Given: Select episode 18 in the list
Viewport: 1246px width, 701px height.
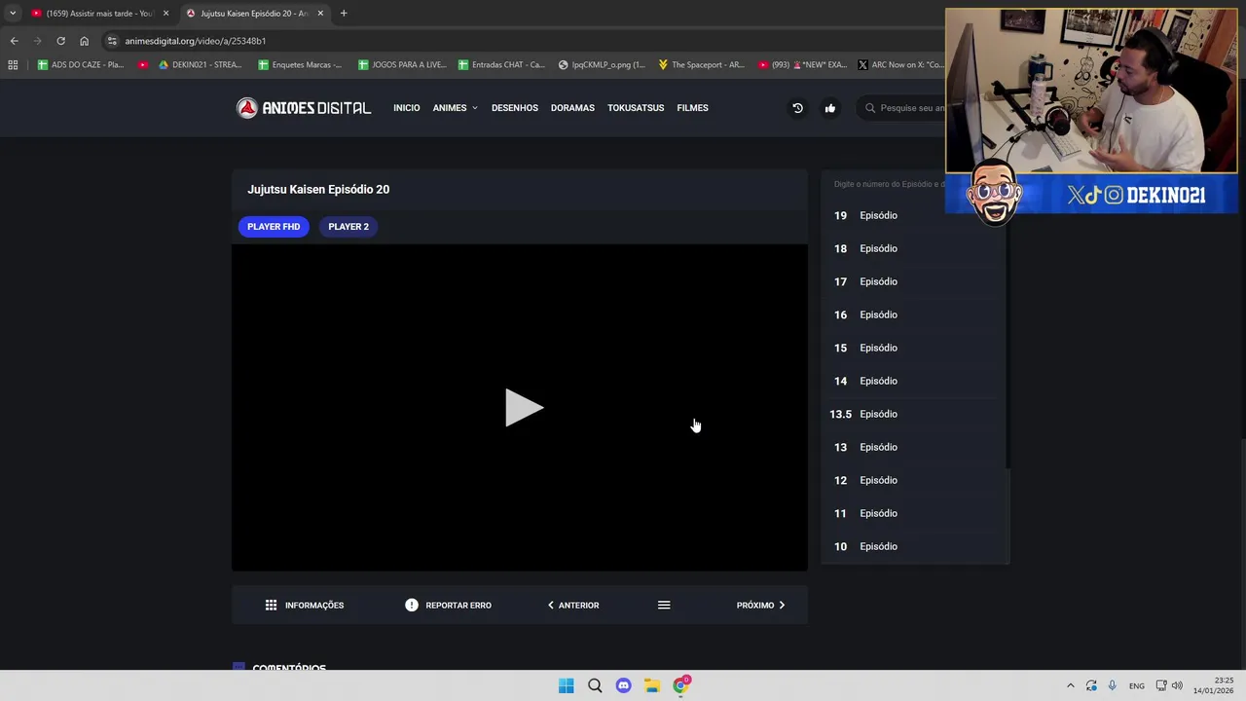Looking at the screenshot, I should (909, 248).
